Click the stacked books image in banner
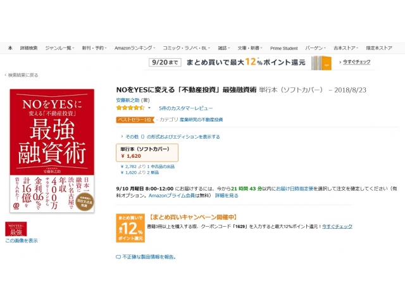The width and height of the screenshot is (405, 304). click(x=321, y=63)
